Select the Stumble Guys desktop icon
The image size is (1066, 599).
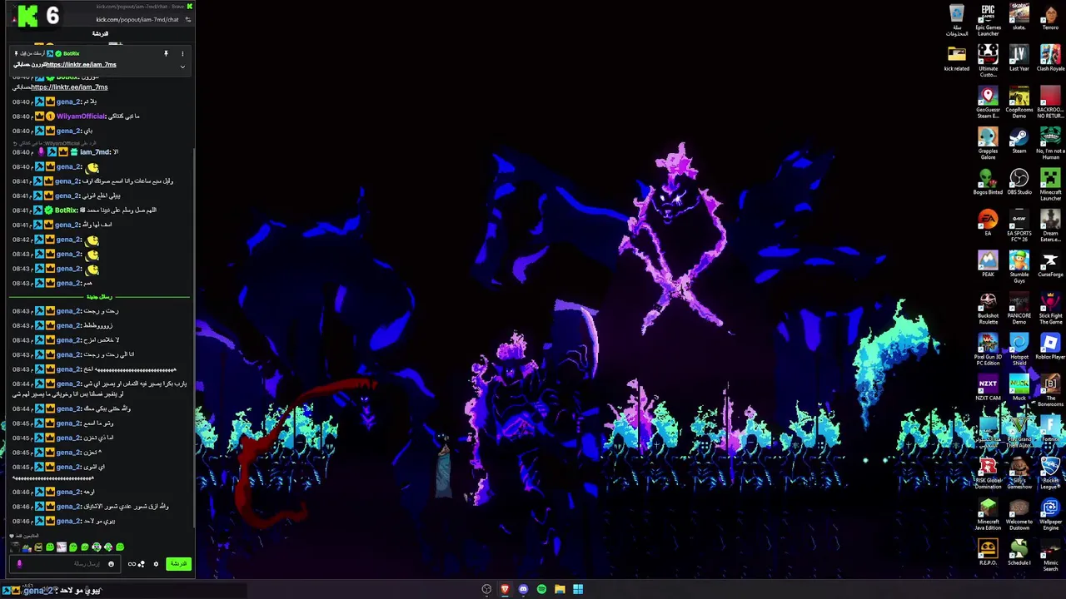point(1019,268)
